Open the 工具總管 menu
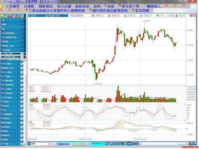The height and width of the screenshot is (149, 199). [x=12, y=6]
